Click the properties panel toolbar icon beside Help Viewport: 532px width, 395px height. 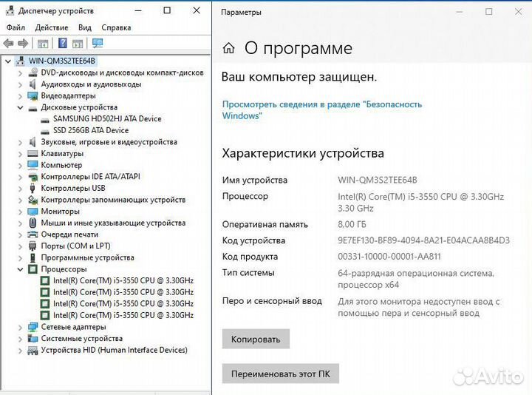click(x=78, y=44)
